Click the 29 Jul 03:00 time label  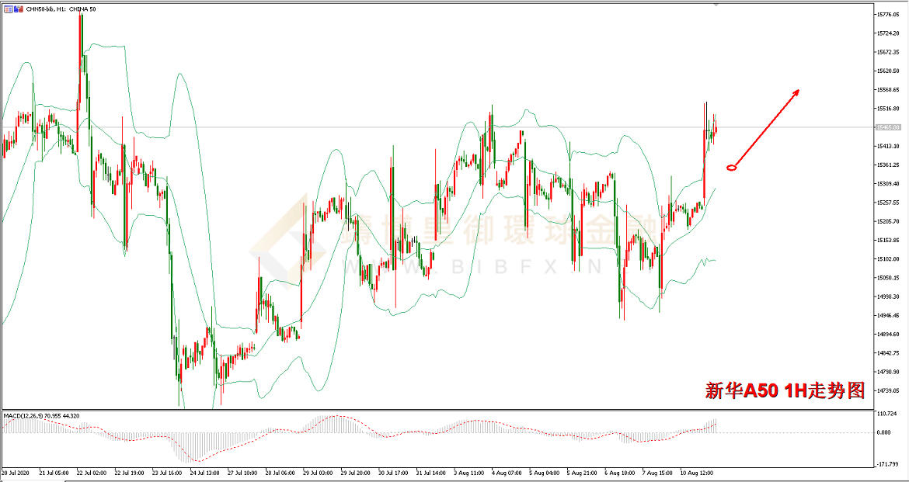(317, 472)
